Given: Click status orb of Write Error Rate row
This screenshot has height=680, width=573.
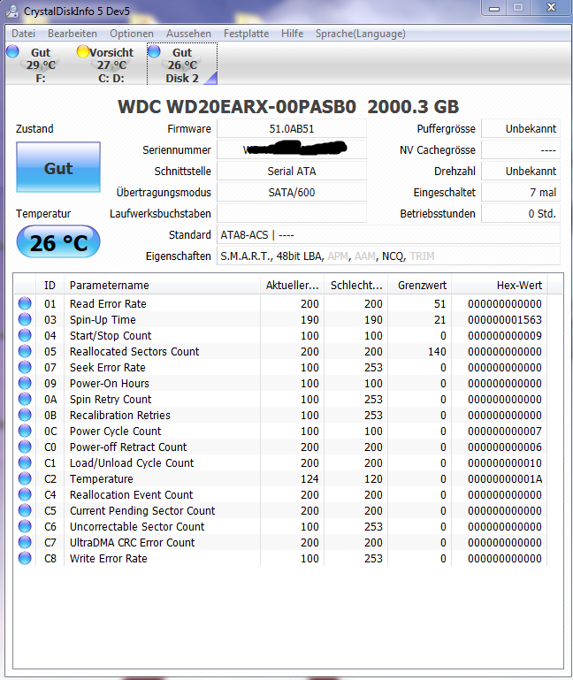Looking at the screenshot, I should pyautogui.click(x=25, y=558).
